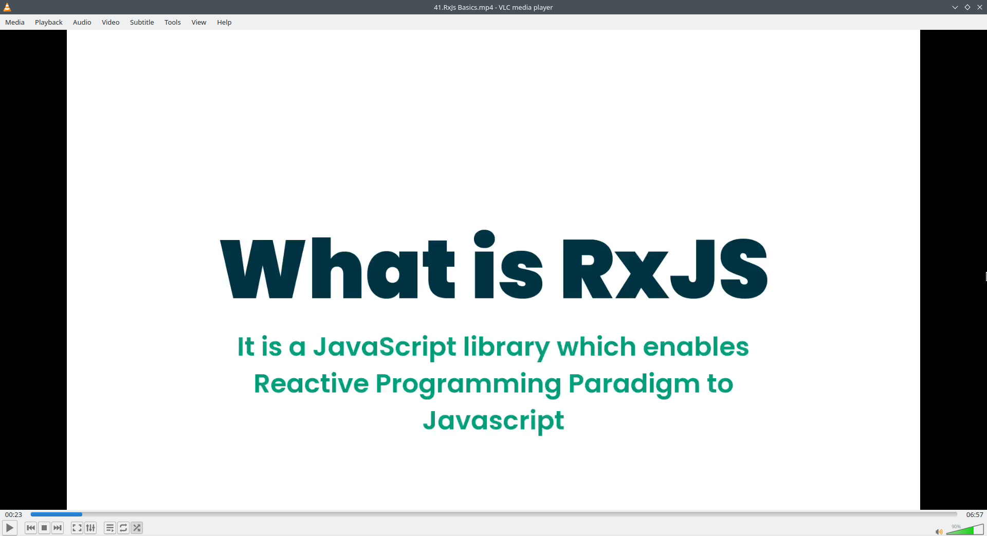Seek on the playback progress bar

click(493, 514)
